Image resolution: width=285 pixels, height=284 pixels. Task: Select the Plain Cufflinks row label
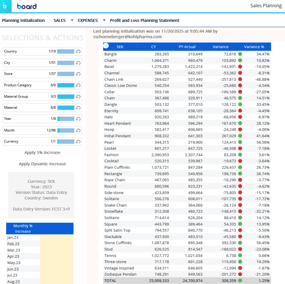[117, 167]
